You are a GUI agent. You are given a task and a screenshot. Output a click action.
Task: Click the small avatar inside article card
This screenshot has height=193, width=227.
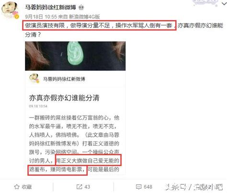(34, 78)
